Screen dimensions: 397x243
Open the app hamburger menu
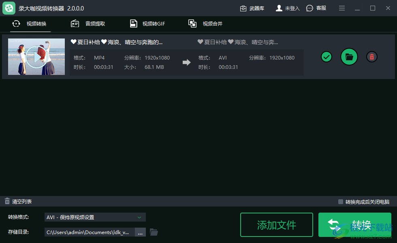(342, 8)
